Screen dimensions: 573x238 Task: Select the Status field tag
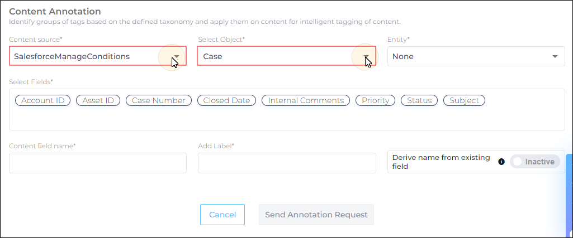(419, 100)
